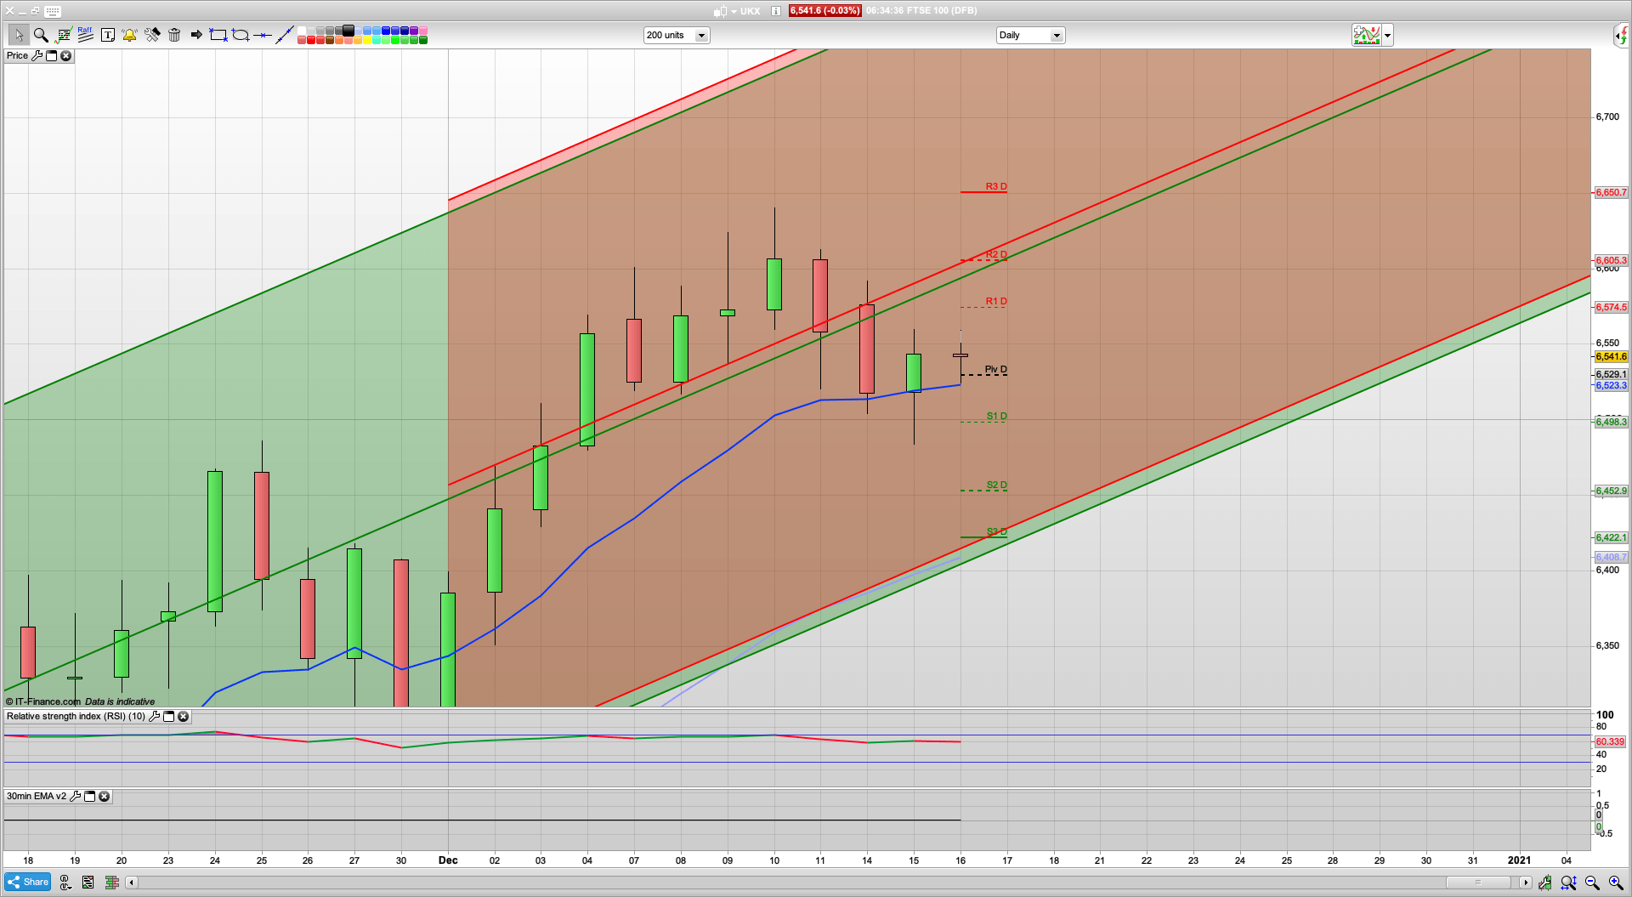The width and height of the screenshot is (1632, 897).
Task: Toggle maximize on the RSI panel
Action: (x=168, y=717)
